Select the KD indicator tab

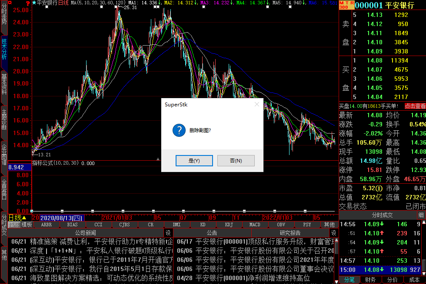[x=203, y=225]
